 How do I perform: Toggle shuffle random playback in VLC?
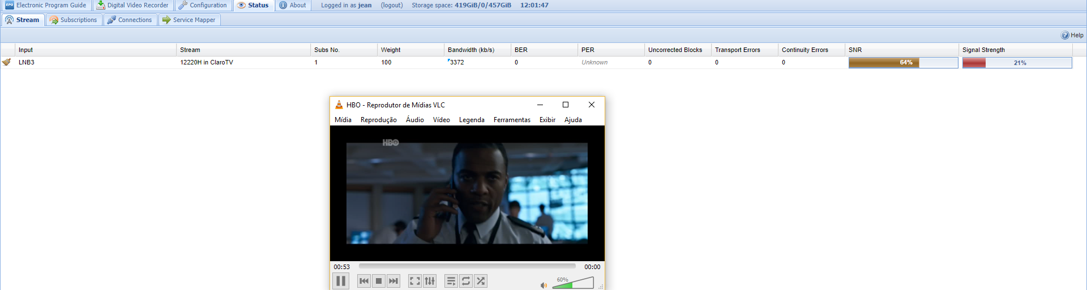pyautogui.click(x=481, y=281)
